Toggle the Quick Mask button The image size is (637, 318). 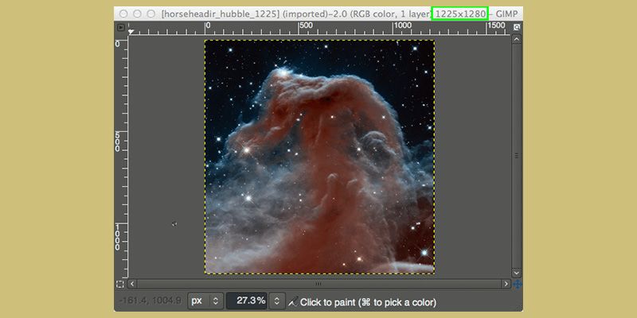[120, 284]
